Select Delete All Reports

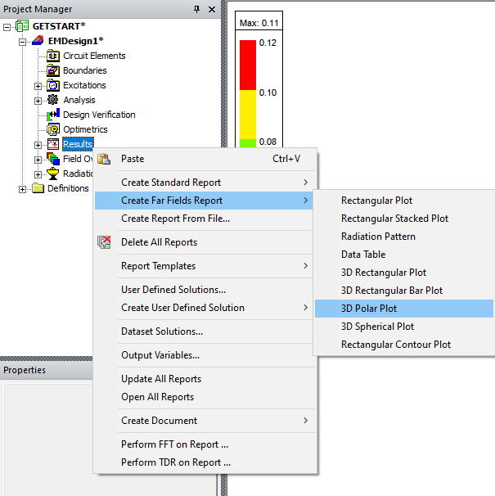205,242
